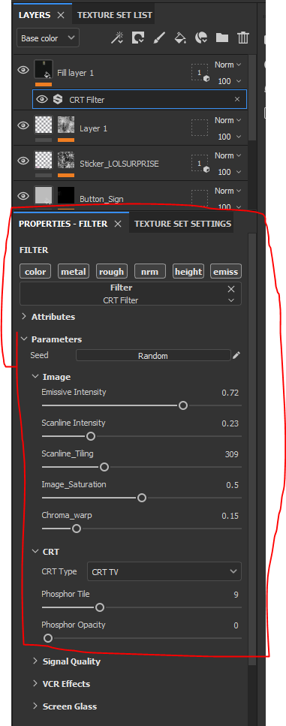
Task: Click the pencil icon beside Seed
Action: [x=236, y=356]
